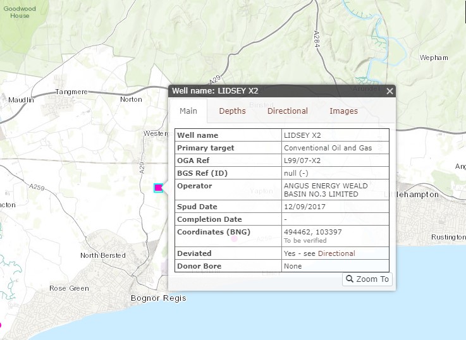Follow the Directional link in Deviated row

(336, 253)
